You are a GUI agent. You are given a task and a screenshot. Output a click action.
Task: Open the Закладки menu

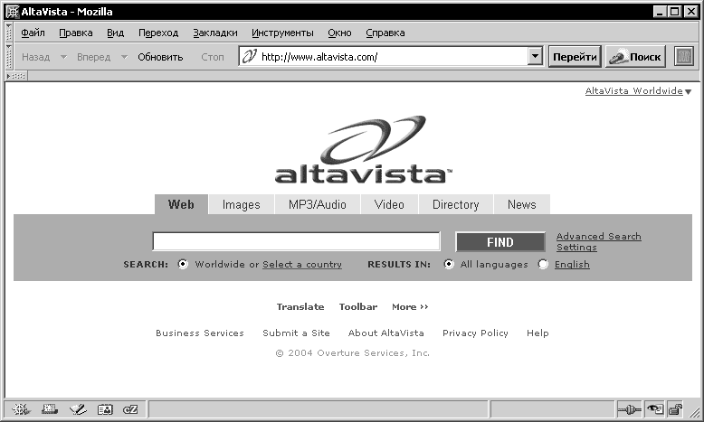[215, 33]
